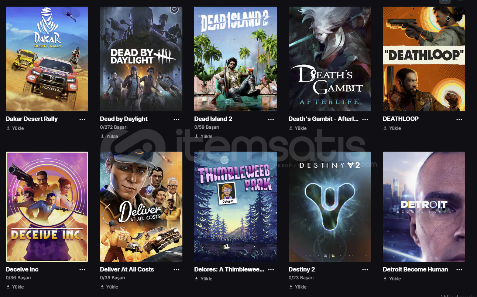
Task: Open options for Death's Gambit Afterlife
Action: point(365,119)
